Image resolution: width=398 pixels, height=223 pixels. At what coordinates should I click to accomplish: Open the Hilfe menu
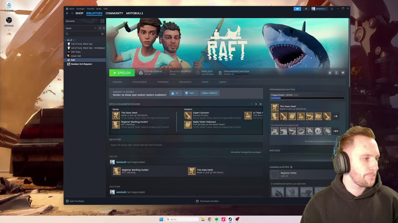point(105,9)
